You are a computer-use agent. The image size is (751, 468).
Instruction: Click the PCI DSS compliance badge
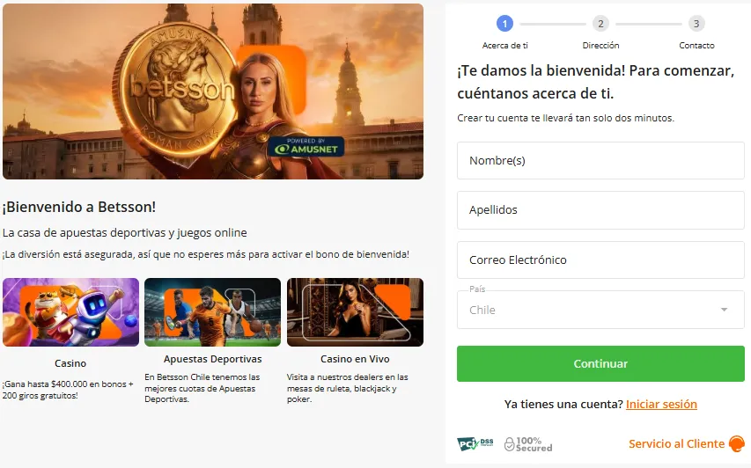click(x=475, y=444)
